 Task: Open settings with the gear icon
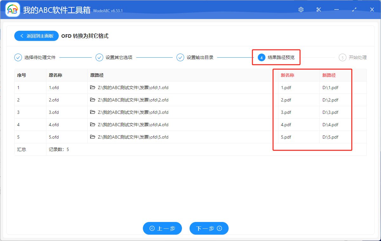[301, 10]
